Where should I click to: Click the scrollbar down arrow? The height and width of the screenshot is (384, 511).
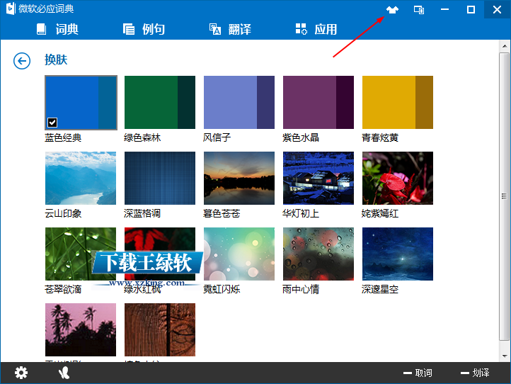pyautogui.click(x=505, y=356)
